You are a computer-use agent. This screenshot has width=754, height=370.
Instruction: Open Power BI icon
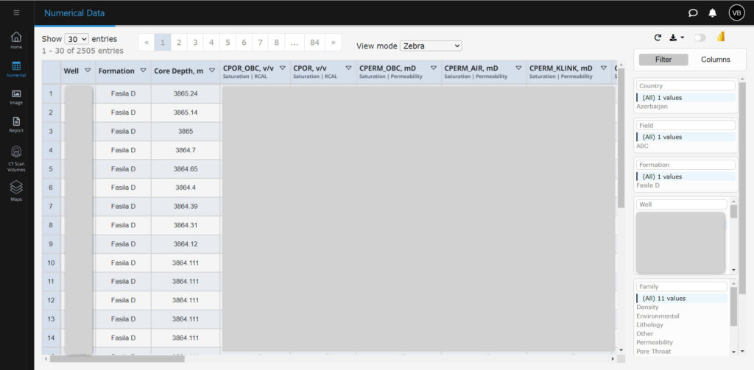[721, 38]
